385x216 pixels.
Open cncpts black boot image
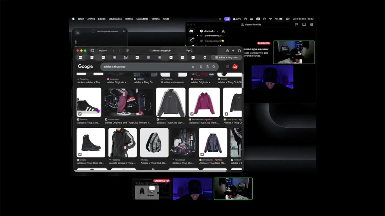pyautogui.click(x=91, y=142)
